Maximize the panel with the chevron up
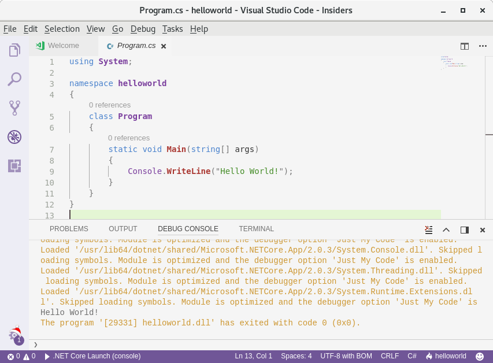Screen dimensions: 493x363 click(446, 230)
